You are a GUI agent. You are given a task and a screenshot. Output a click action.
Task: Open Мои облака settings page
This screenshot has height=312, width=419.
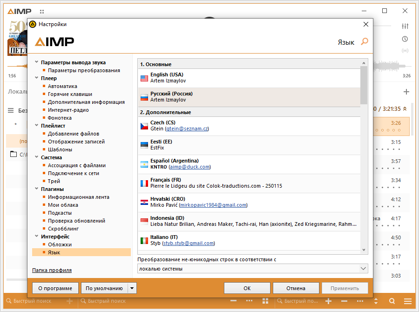coord(63,205)
